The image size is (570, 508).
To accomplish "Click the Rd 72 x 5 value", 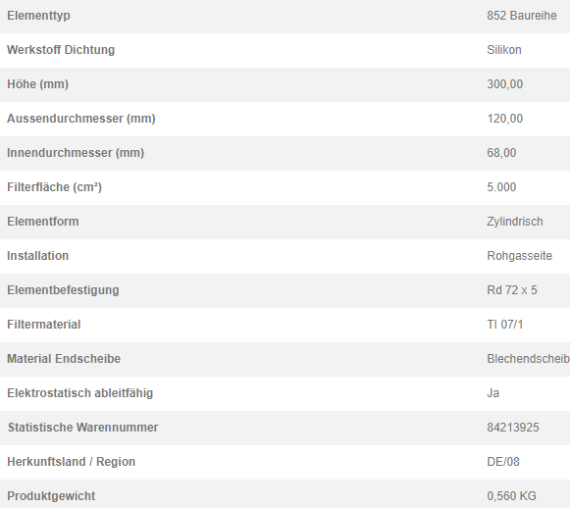I will coord(512,290).
